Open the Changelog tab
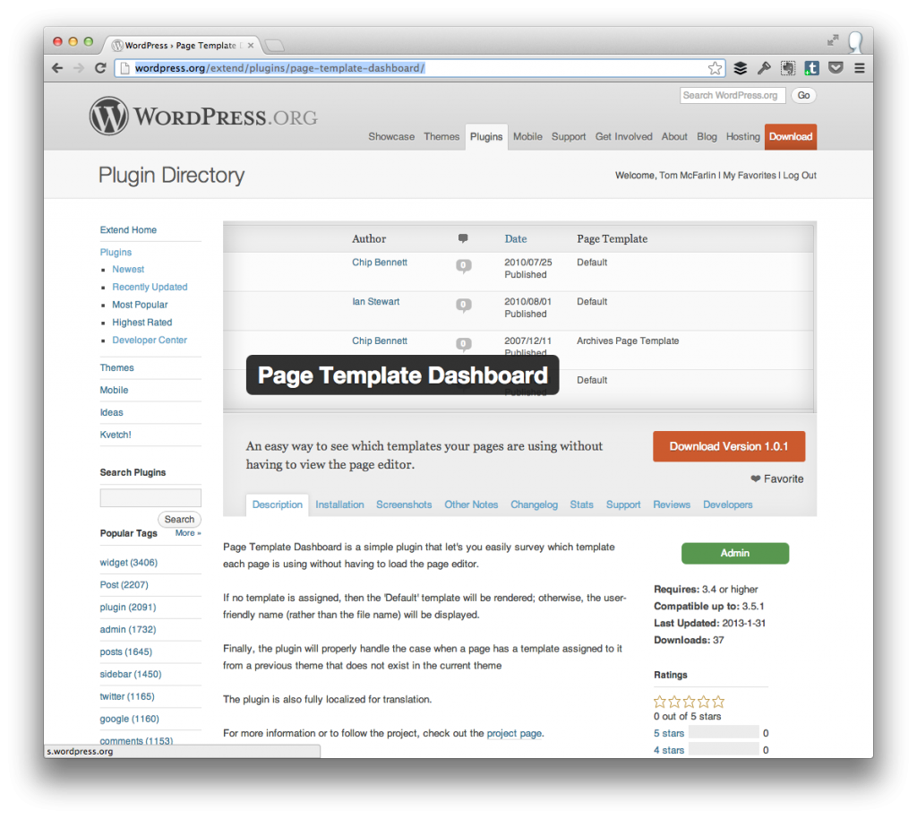The image size is (917, 819). point(534,504)
